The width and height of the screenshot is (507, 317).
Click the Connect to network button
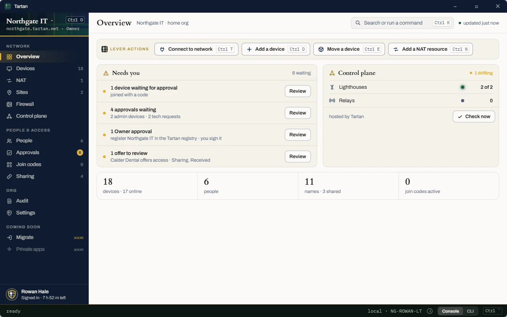(x=196, y=49)
